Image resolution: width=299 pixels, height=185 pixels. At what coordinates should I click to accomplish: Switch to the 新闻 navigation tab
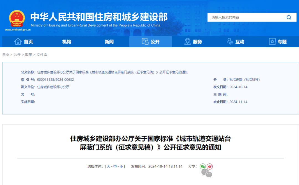click(x=109, y=41)
